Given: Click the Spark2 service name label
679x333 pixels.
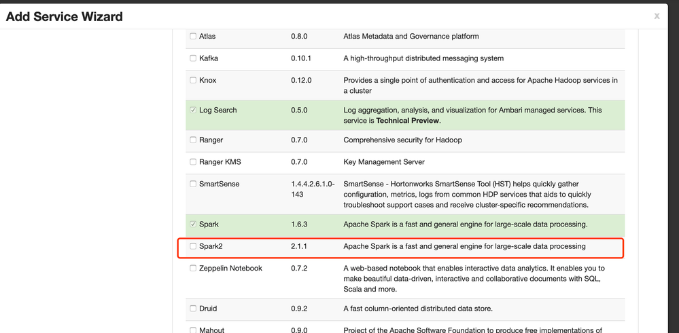Looking at the screenshot, I should pos(211,246).
